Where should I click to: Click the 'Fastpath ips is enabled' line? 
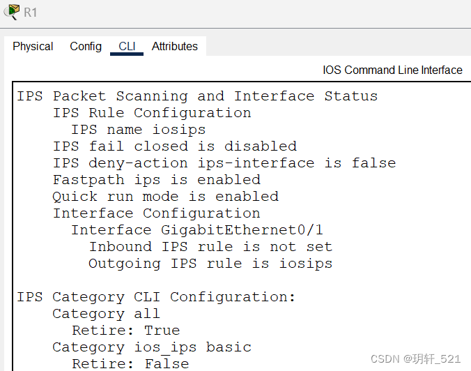(x=157, y=180)
